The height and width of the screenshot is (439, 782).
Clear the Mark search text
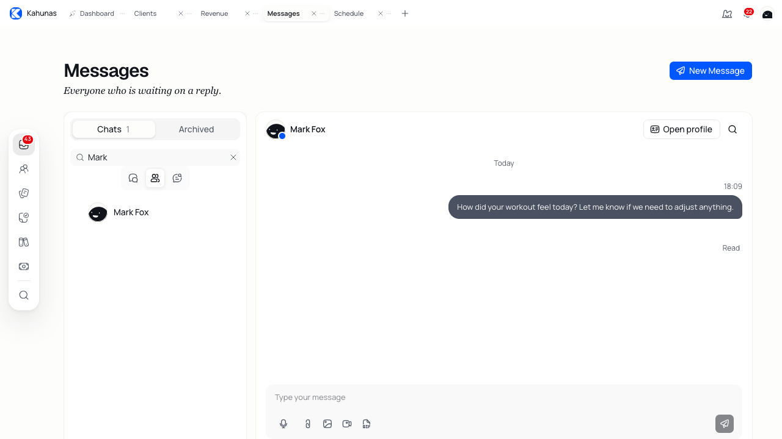pyautogui.click(x=233, y=157)
